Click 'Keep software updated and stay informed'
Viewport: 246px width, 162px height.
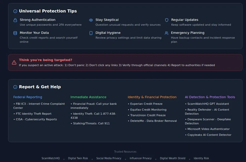(201, 25)
